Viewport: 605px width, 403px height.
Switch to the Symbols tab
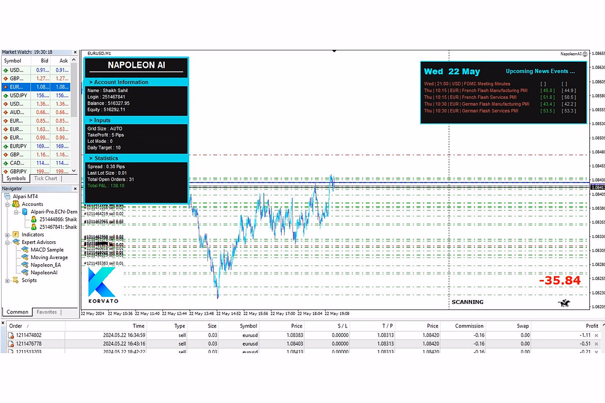point(16,179)
